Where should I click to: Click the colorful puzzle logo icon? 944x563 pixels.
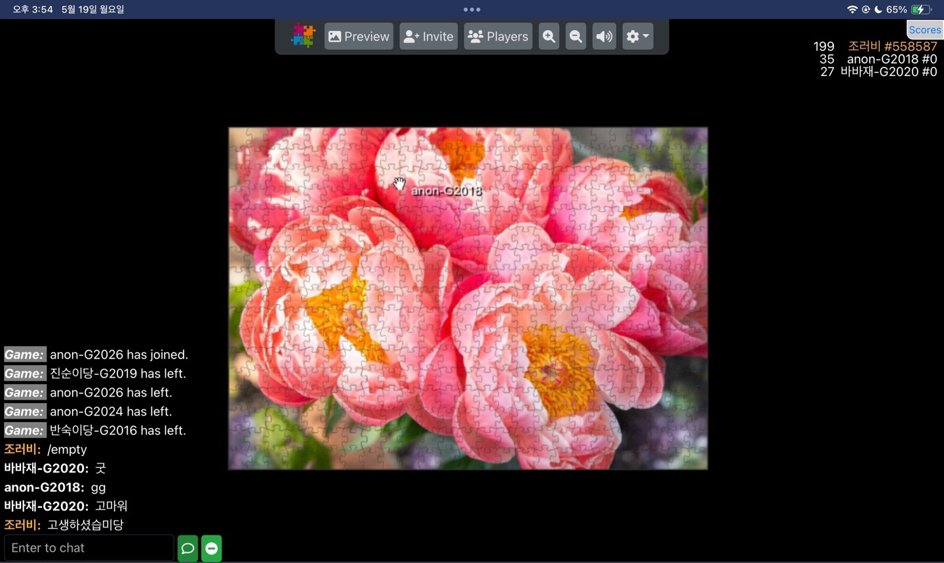coord(303,36)
